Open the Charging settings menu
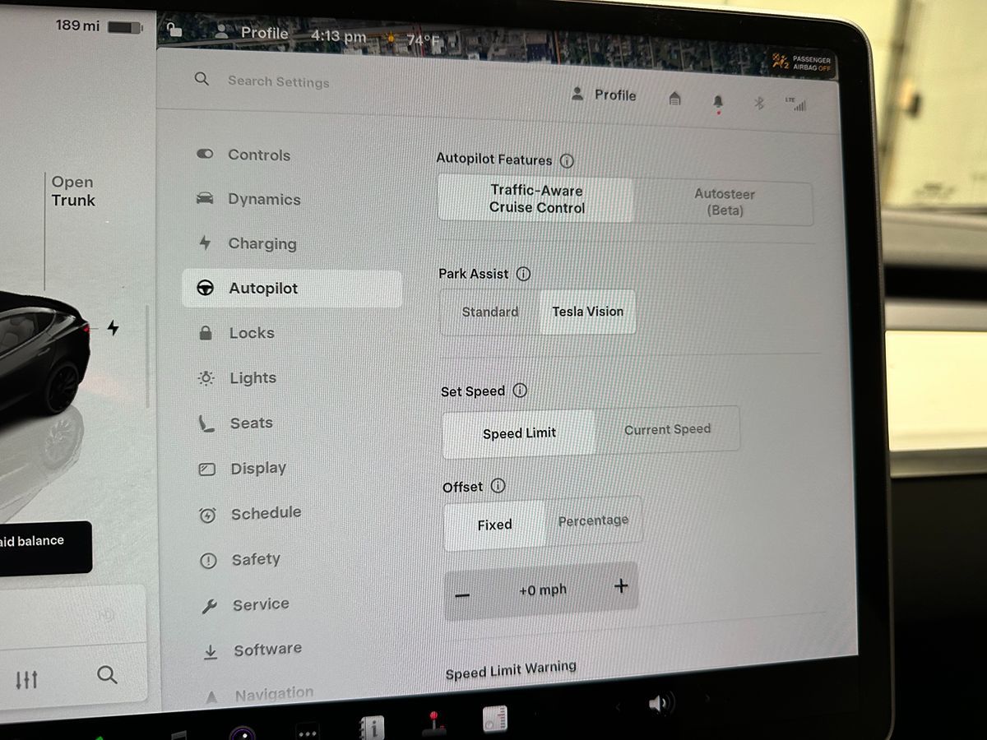 247,243
